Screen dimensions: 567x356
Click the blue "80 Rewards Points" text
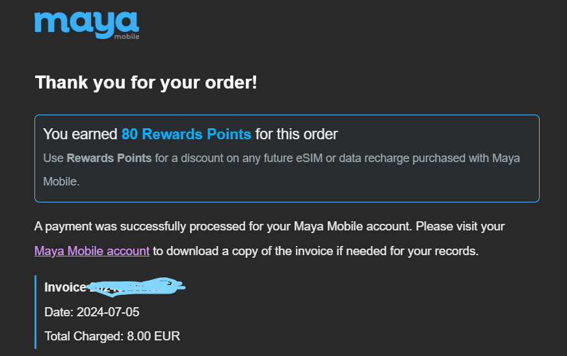[x=186, y=135]
